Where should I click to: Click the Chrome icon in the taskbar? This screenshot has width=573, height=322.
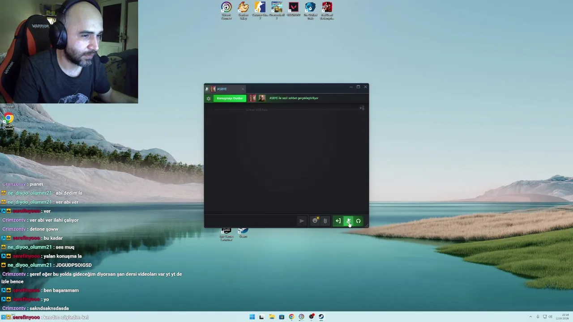[291, 317]
